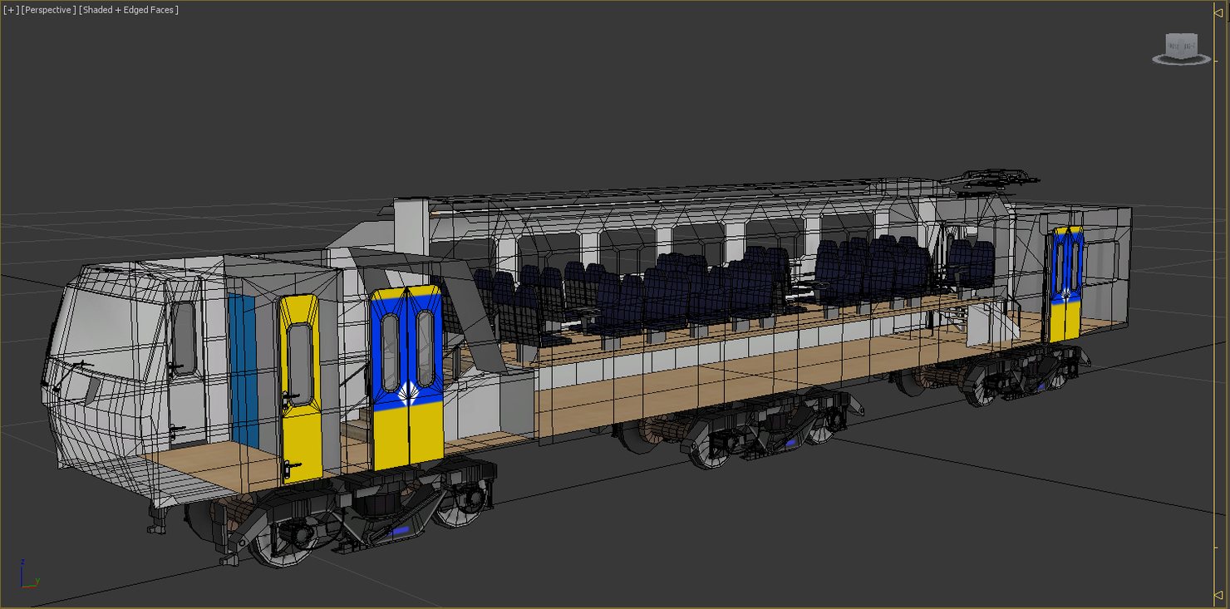Open the [+] general viewport menu
Screen dimensions: 1230x609
pyautogui.click(x=10, y=10)
